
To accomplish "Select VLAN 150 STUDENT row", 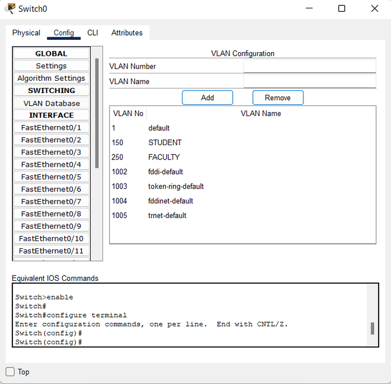I will pyautogui.click(x=165, y=142).
